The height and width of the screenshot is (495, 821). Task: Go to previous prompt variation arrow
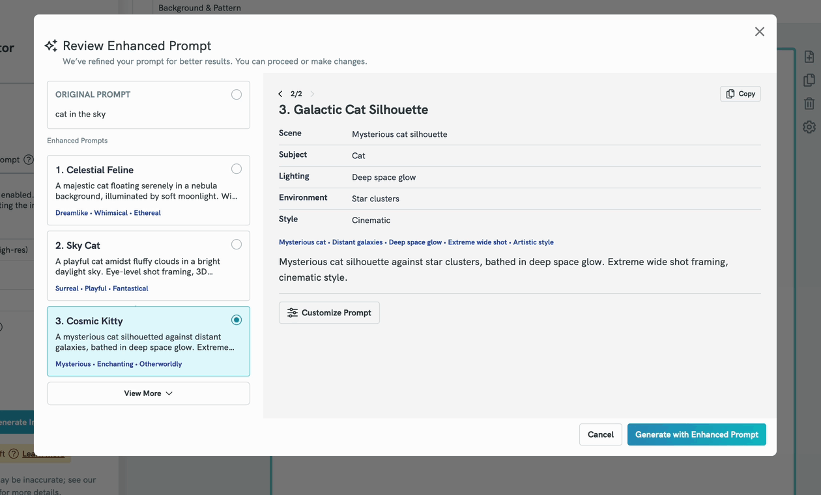click(280, 94)
